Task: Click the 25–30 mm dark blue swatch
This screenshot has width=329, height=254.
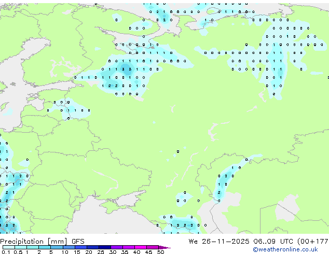Action: (x=105, y=247)
